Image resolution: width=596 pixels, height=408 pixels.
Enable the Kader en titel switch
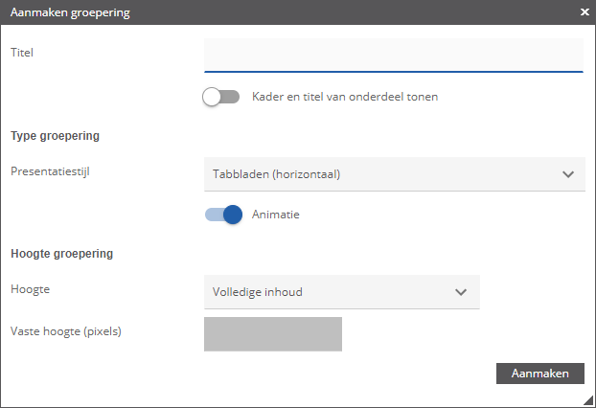[x=220, y=97]
